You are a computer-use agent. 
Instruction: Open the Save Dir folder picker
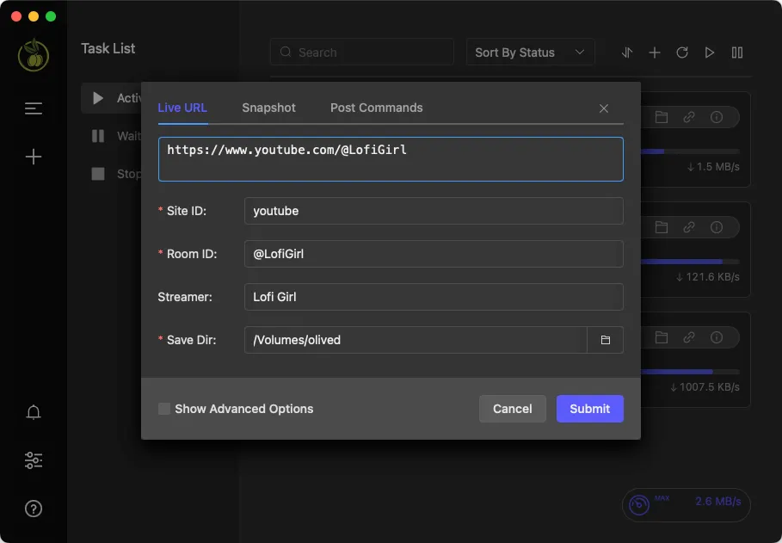pyautogui.click(x=606, y=339)
